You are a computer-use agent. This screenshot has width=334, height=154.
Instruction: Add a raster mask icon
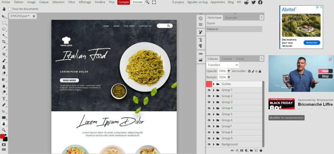coord(242,150)
